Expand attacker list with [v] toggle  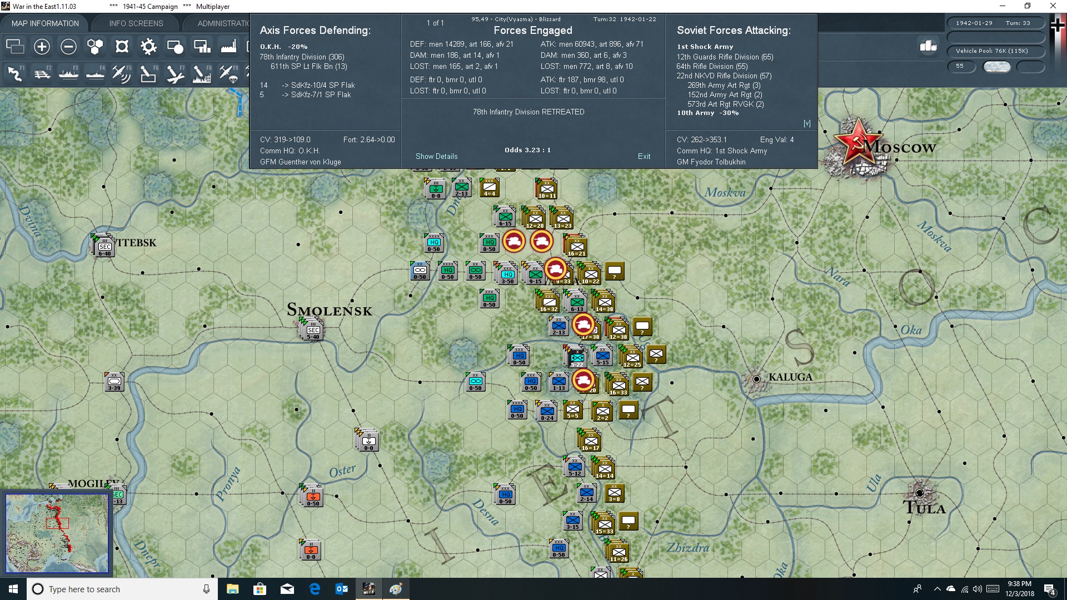[807, 123]
